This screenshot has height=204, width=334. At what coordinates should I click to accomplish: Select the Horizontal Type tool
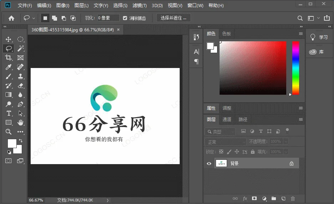[9, 113]
